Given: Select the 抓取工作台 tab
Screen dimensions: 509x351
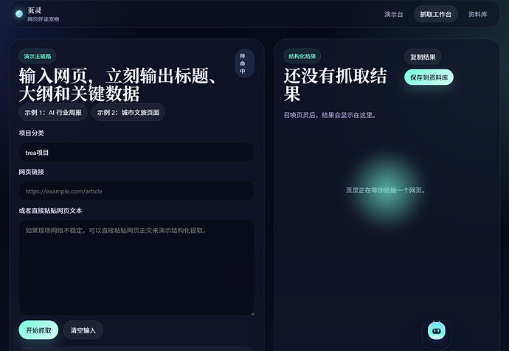Looking at the screenshot, I should [x=435, y=14].
